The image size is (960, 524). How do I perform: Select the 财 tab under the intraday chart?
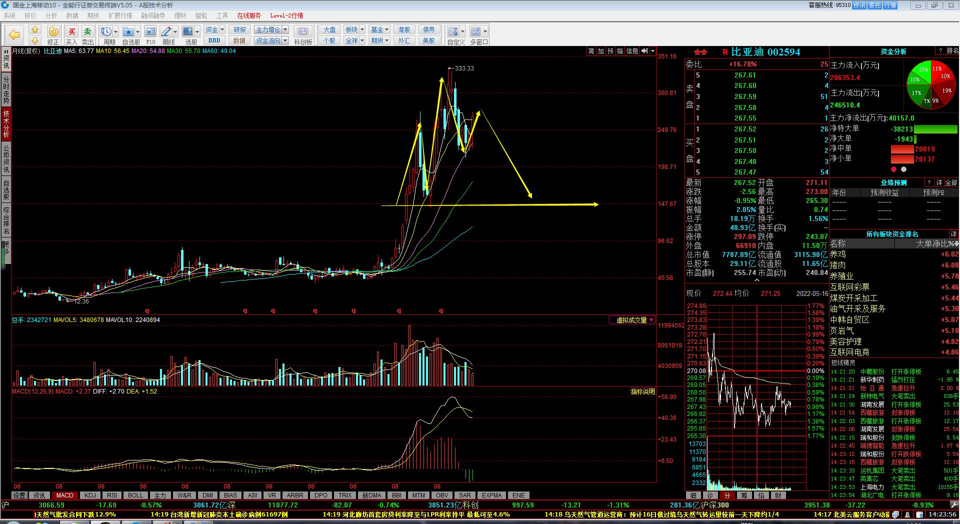tap(778, 495)
